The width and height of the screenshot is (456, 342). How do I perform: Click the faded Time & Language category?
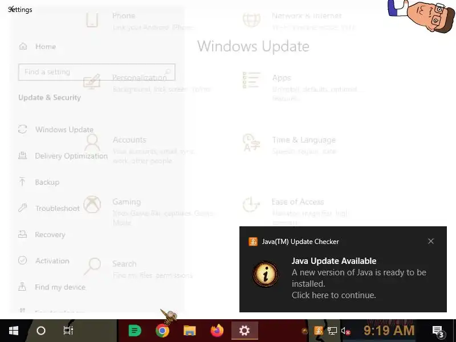(x=290, y=145)
